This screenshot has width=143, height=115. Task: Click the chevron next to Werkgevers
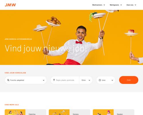tap(121, 5)
